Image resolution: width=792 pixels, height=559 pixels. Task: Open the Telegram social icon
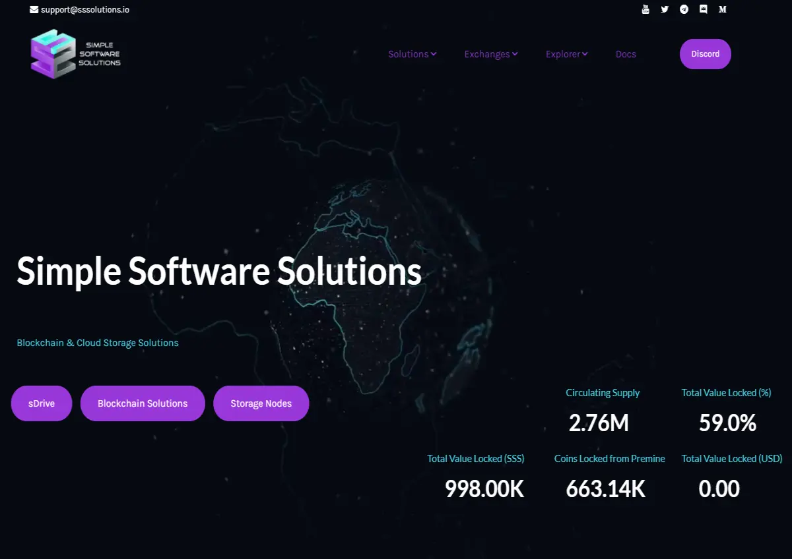tap(684, 9)
